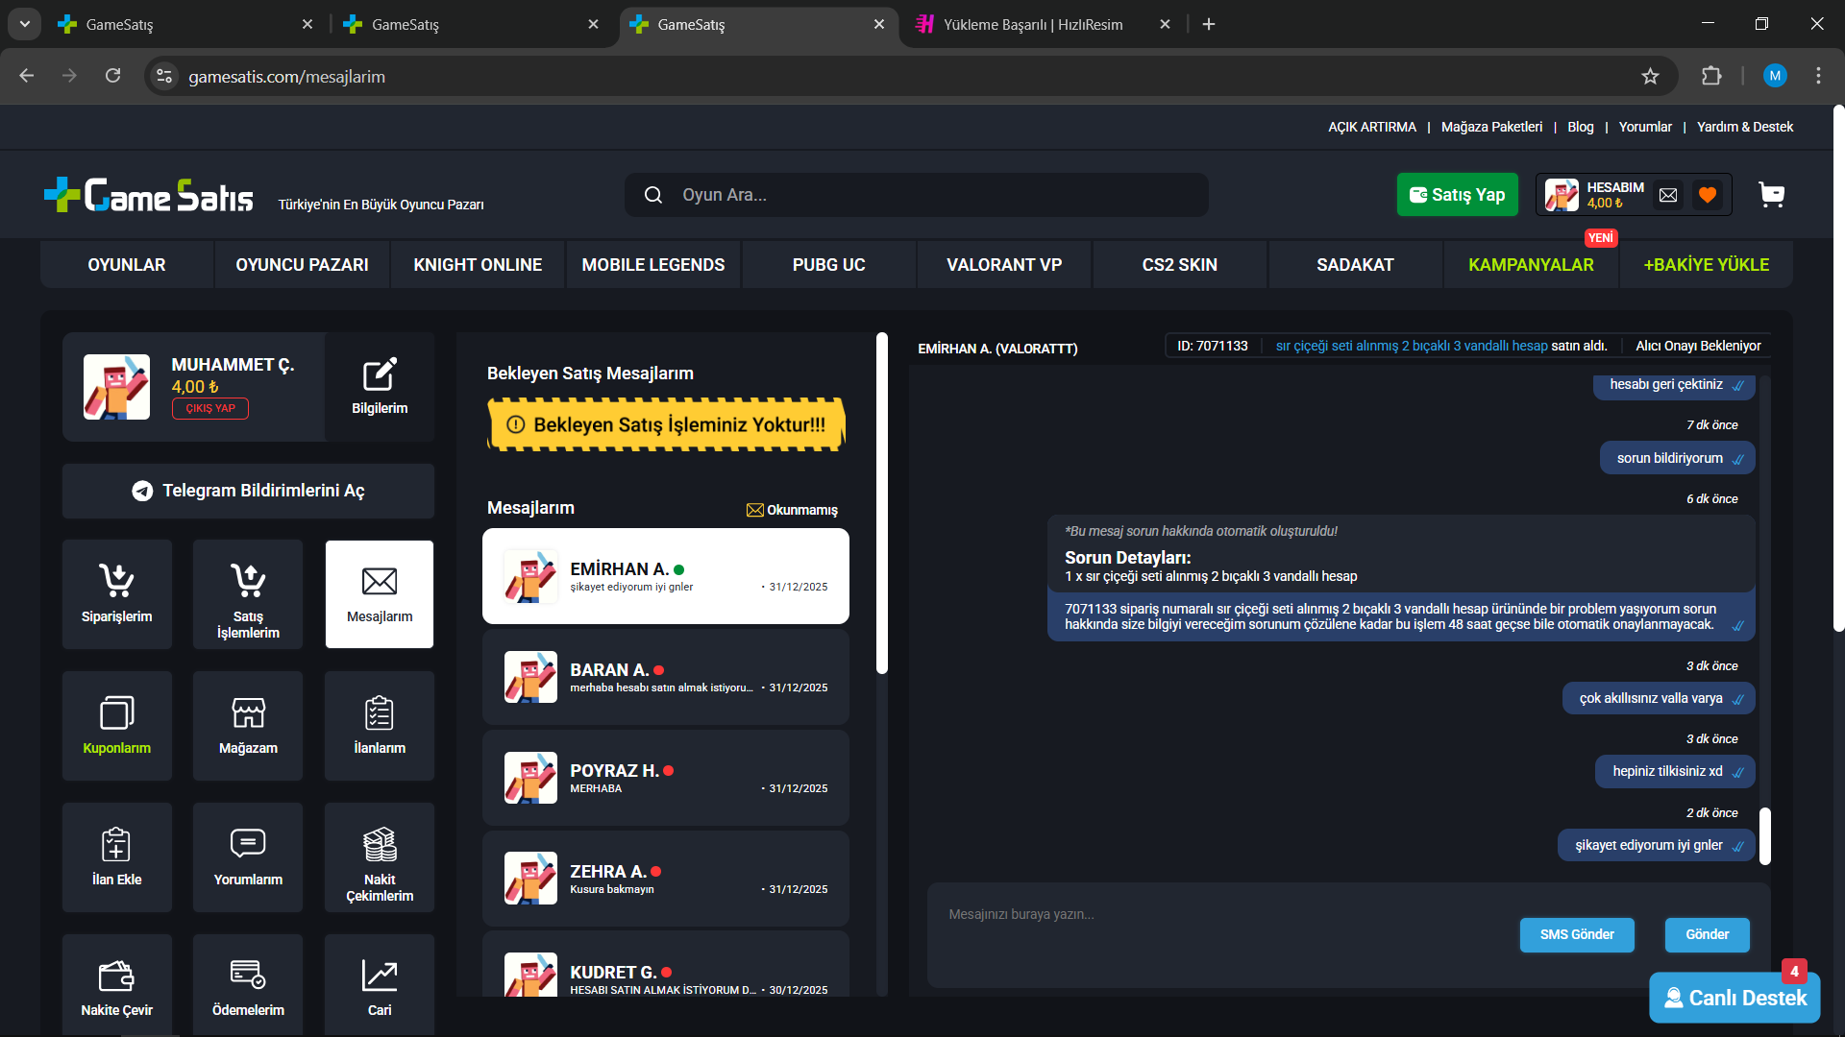This screenshot has width=1845, height=1037.
Task: Open KUDRET G. conversation
Action: coord(666,964)
